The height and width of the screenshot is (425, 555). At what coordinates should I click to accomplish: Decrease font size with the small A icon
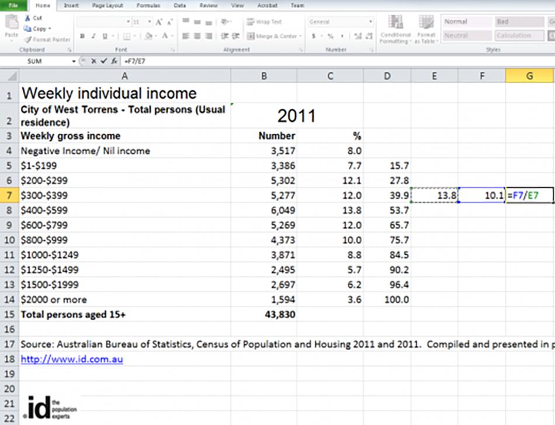[x=170, y=22]
